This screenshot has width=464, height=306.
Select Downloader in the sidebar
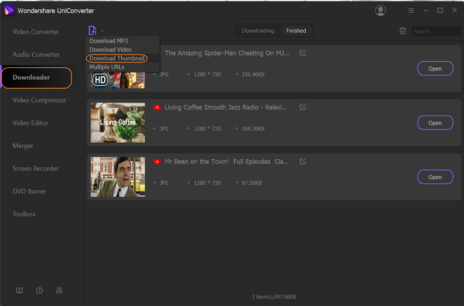37,78
